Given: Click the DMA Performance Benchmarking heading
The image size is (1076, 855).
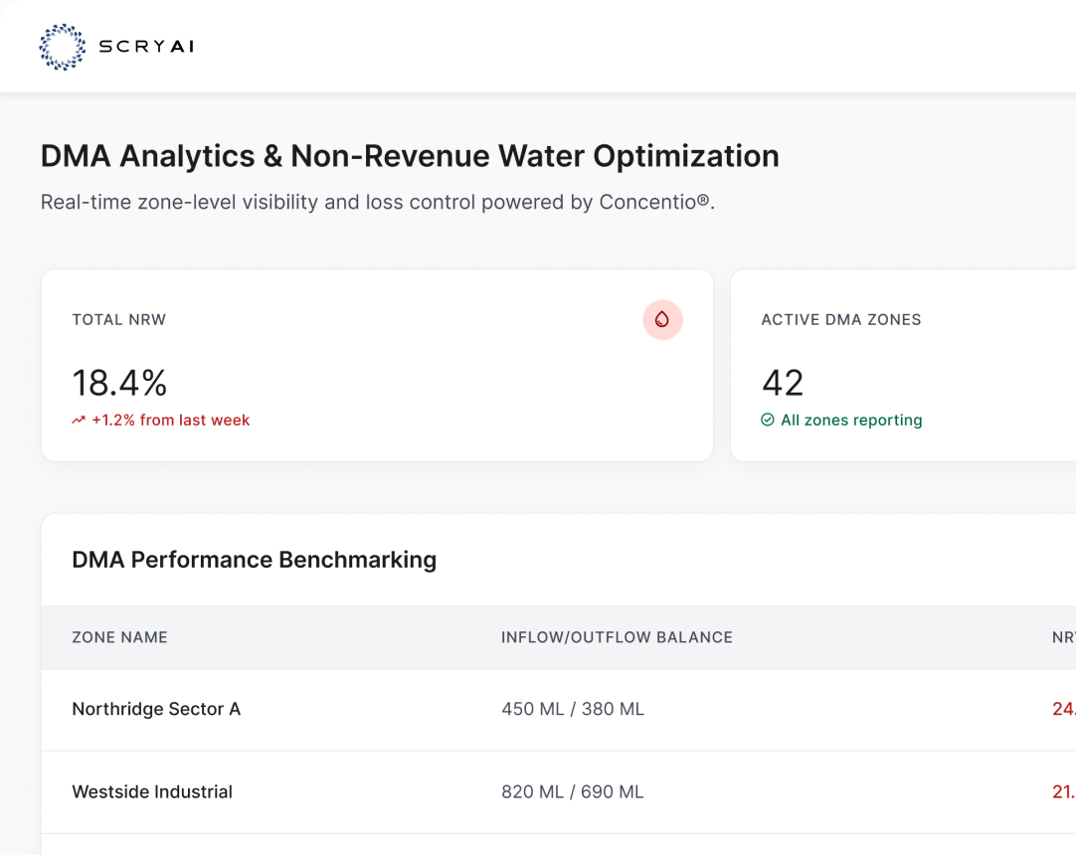Looking at the screenshot, I should point(254,560).
